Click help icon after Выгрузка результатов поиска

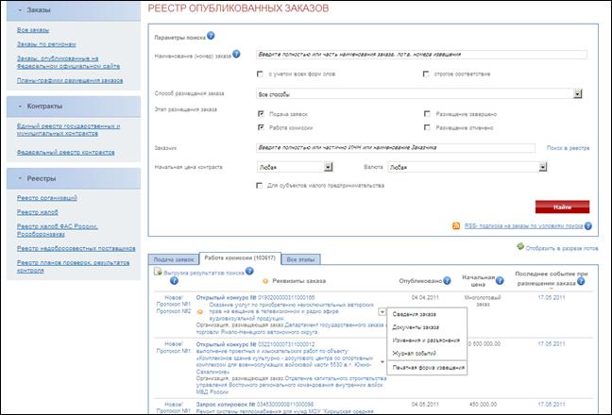coord(249,271)
